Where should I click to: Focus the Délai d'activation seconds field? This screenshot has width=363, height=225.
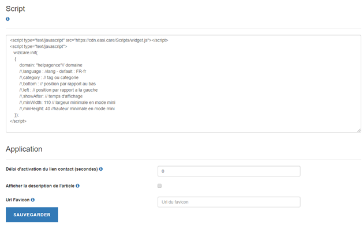229,171
